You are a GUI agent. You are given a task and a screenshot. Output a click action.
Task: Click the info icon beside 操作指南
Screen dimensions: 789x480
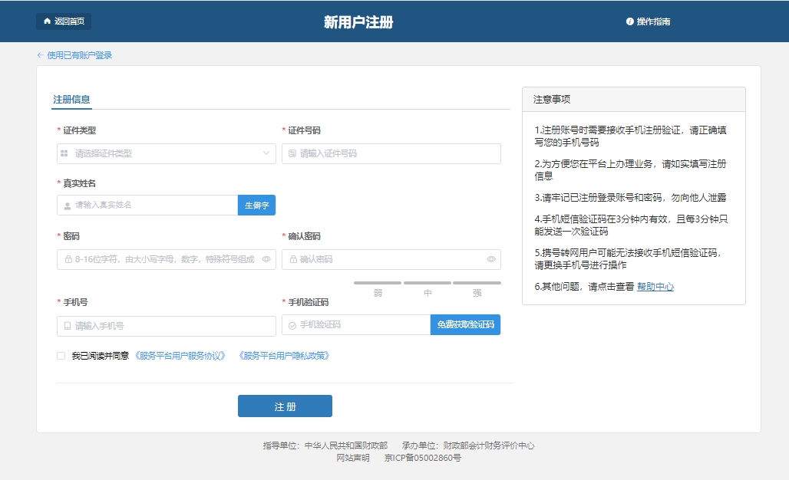[630, 21]
